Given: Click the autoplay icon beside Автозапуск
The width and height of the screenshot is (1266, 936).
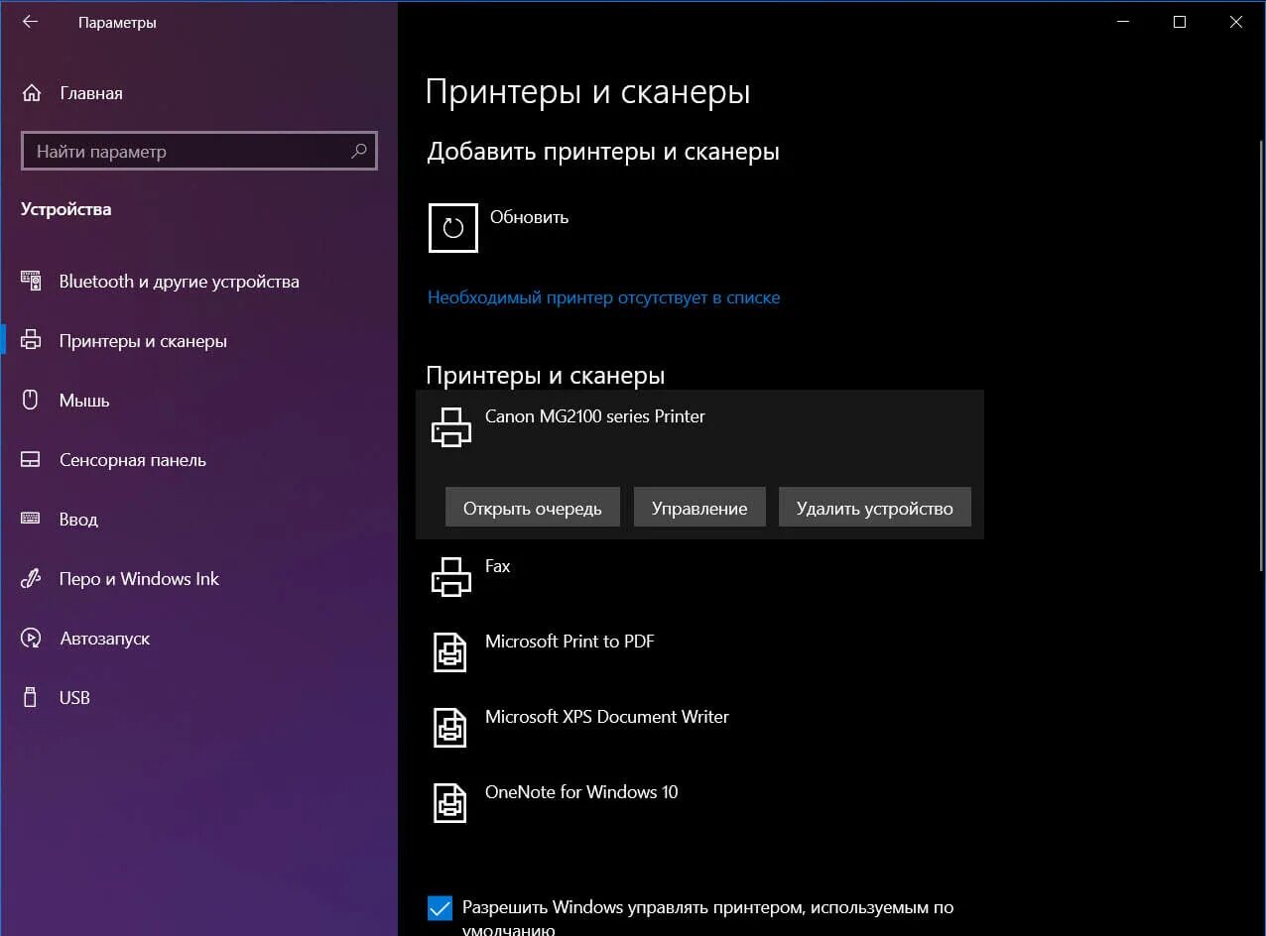Looking at the screenshot, I should click(31, 639).
